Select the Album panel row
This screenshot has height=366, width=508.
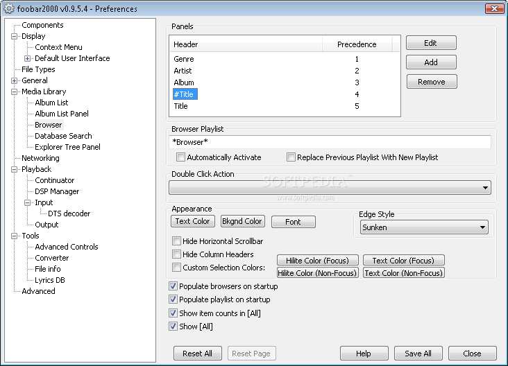(285, 83)
